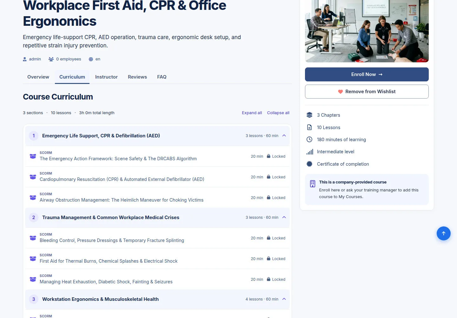Click the document icon beside 10 Lessons
Viewport: 457px width, 318px height.
(309, 128)
